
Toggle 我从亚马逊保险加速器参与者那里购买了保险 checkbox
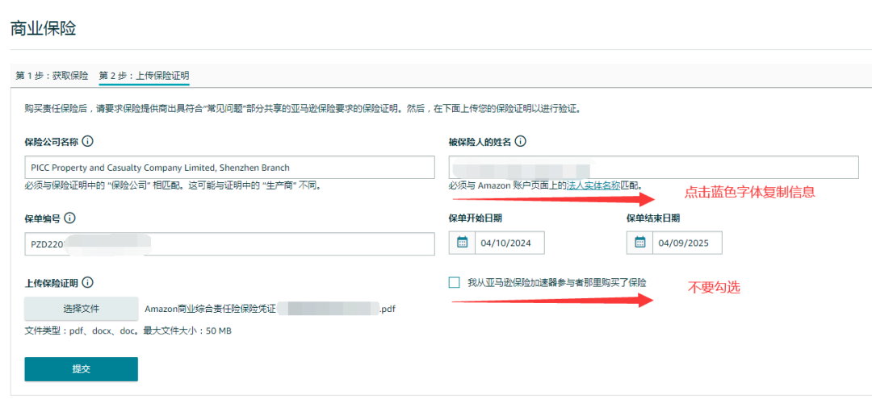(x=455, y=282)
